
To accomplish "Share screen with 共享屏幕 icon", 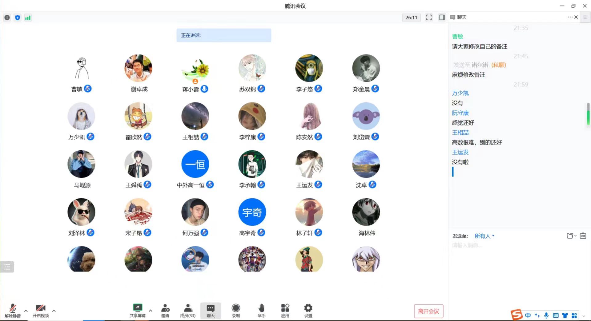I will pyautogui.click(x=138, y=310).
